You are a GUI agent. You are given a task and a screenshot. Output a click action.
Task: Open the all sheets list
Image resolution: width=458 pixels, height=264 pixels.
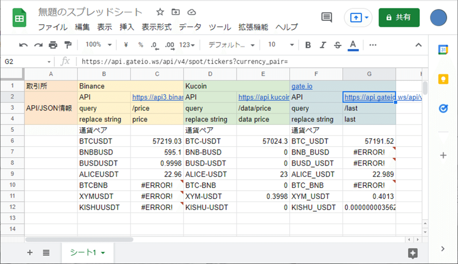tap(46, 252)
